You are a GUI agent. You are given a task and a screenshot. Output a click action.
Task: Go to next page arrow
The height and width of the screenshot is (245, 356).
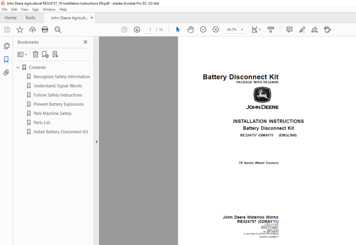tap(137, 30)
